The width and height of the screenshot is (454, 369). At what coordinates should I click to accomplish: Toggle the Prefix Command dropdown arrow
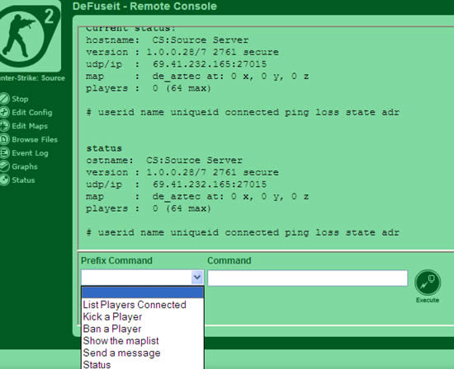[x=197, y=278]
